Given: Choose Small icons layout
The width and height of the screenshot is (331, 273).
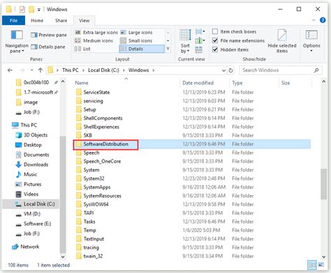Looking at the screenshot, I should pyautogui.click(x=136, y=40).
